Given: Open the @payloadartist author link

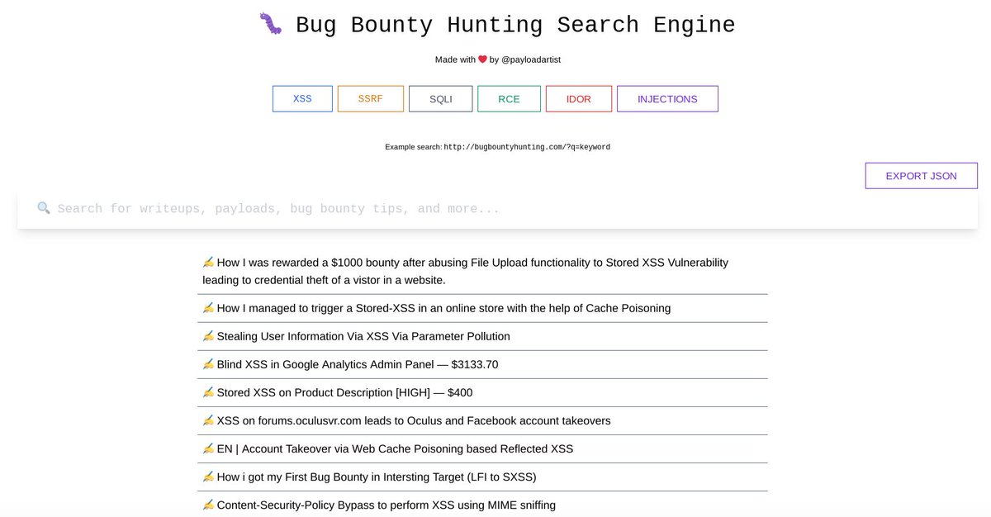Looking at the screenshot, I should [531, 59].
